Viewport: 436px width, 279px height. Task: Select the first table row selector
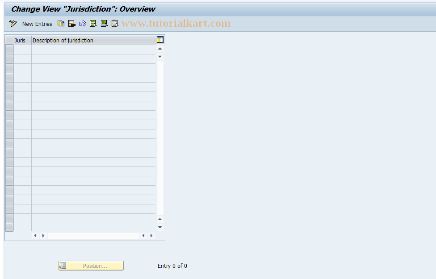[x=9, y=50]
